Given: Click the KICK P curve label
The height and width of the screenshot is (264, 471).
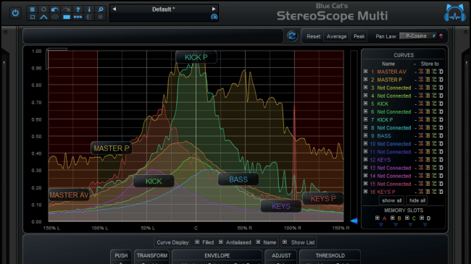Looking at the screenshot, I should click(196, 57).
